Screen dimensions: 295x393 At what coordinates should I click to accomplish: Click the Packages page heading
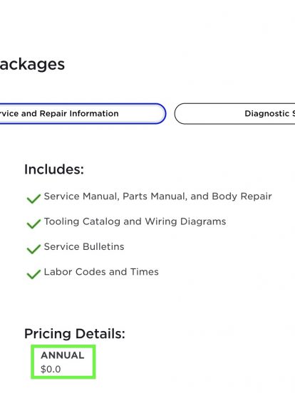click(32, 65)
